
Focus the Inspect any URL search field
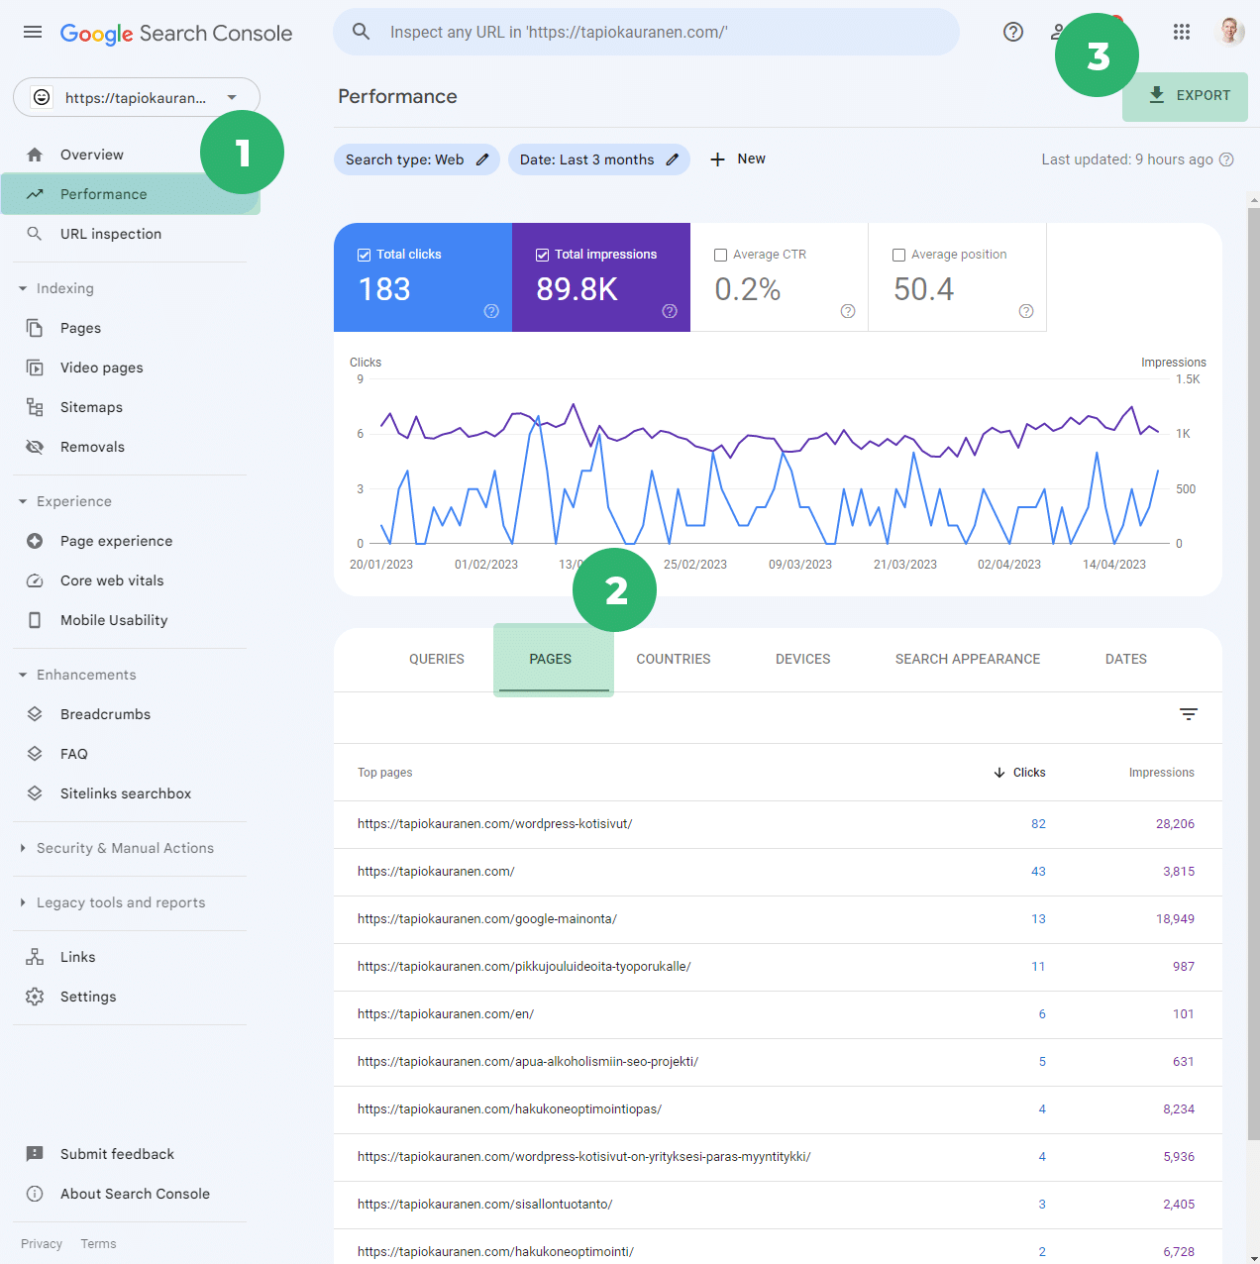coord(646,32)
